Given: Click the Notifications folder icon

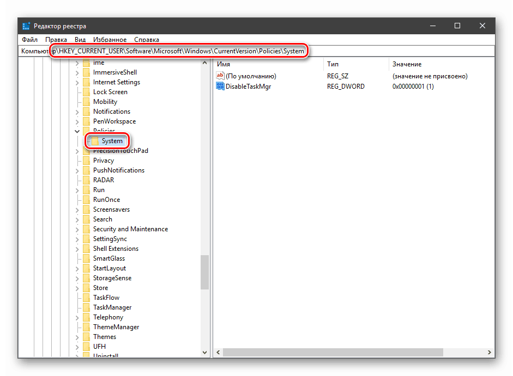Looking at the screenshot, I should pos(86,112).
